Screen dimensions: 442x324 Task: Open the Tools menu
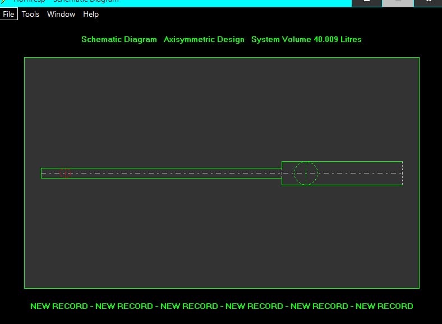pos(30,14)
